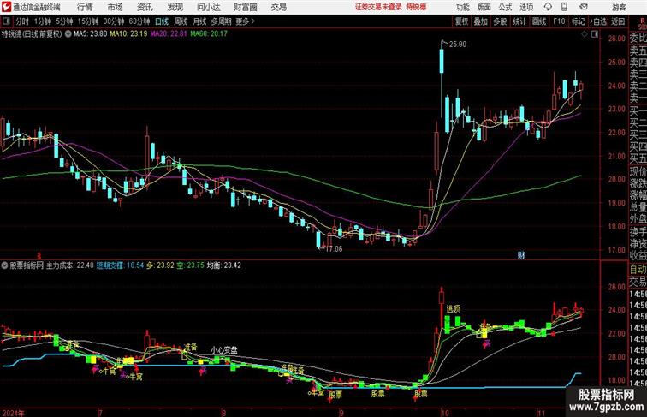Screen dimensions: 647x417
Task: Switch to 60分钟 period
Action: pos(139,21)
